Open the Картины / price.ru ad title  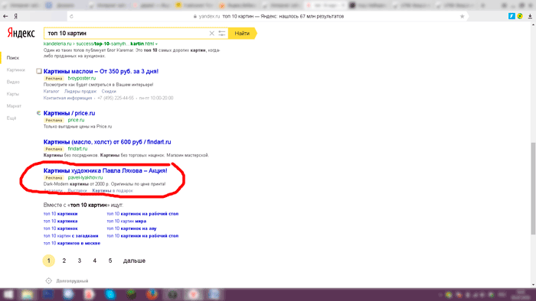(x=69, y=113)
